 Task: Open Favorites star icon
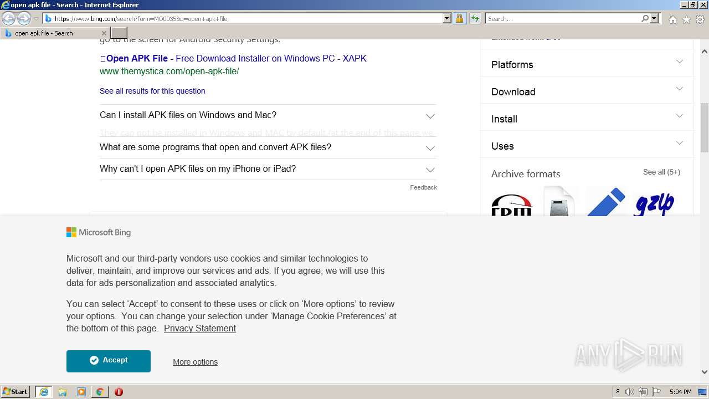click(x=686, y=19)
